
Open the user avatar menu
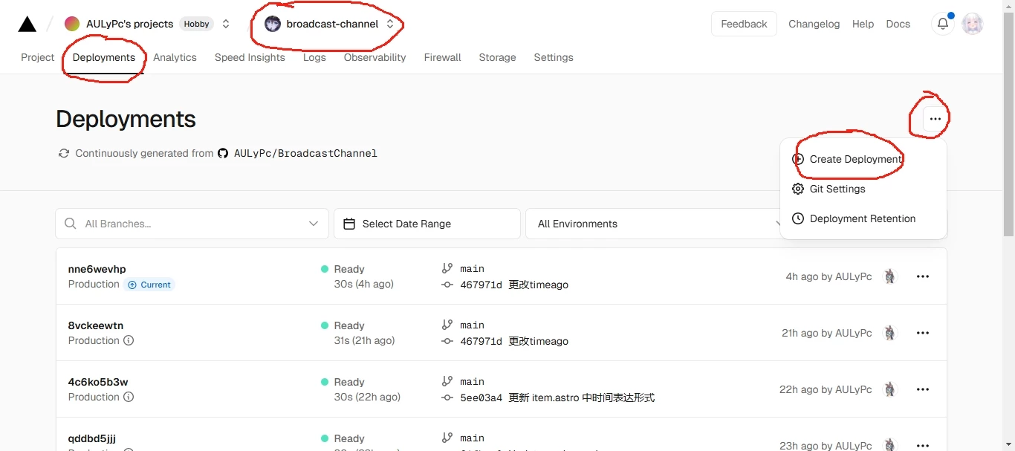click(x=973, y=24)
